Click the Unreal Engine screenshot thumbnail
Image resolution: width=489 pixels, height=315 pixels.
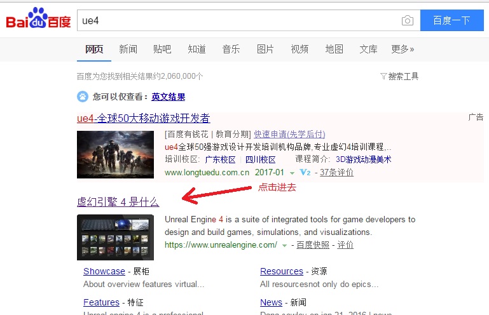click(x=115, y=238)
